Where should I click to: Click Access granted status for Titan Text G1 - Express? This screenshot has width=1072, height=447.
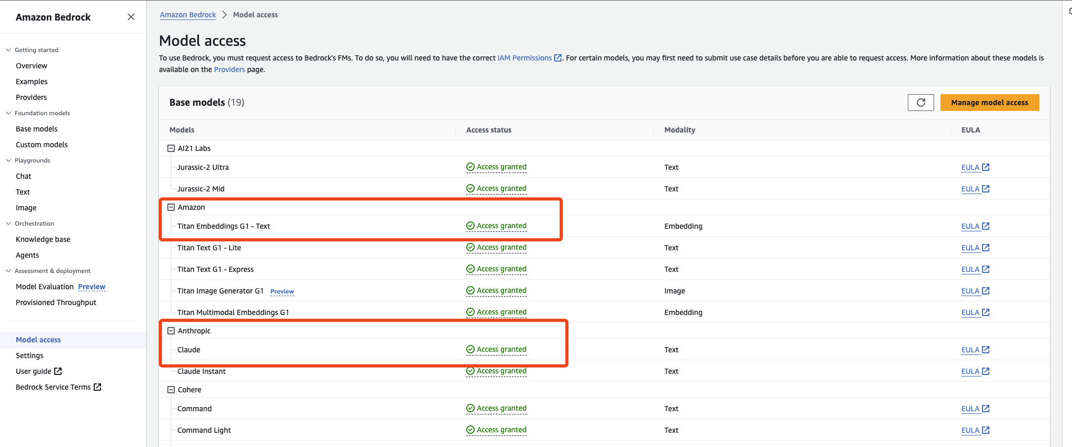(x=496, y=269)
